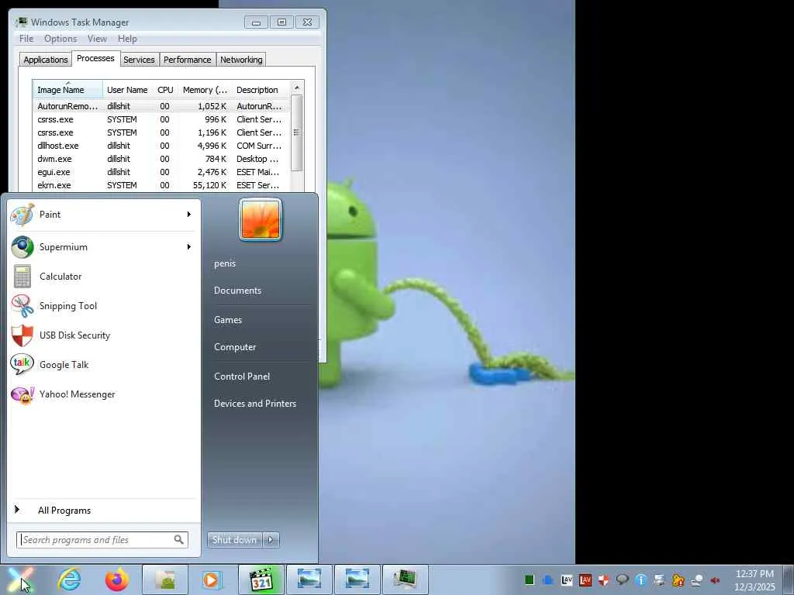Screen dimensions: 794x595
Task: Sort processes by Description column
Action: click(261, 90)
